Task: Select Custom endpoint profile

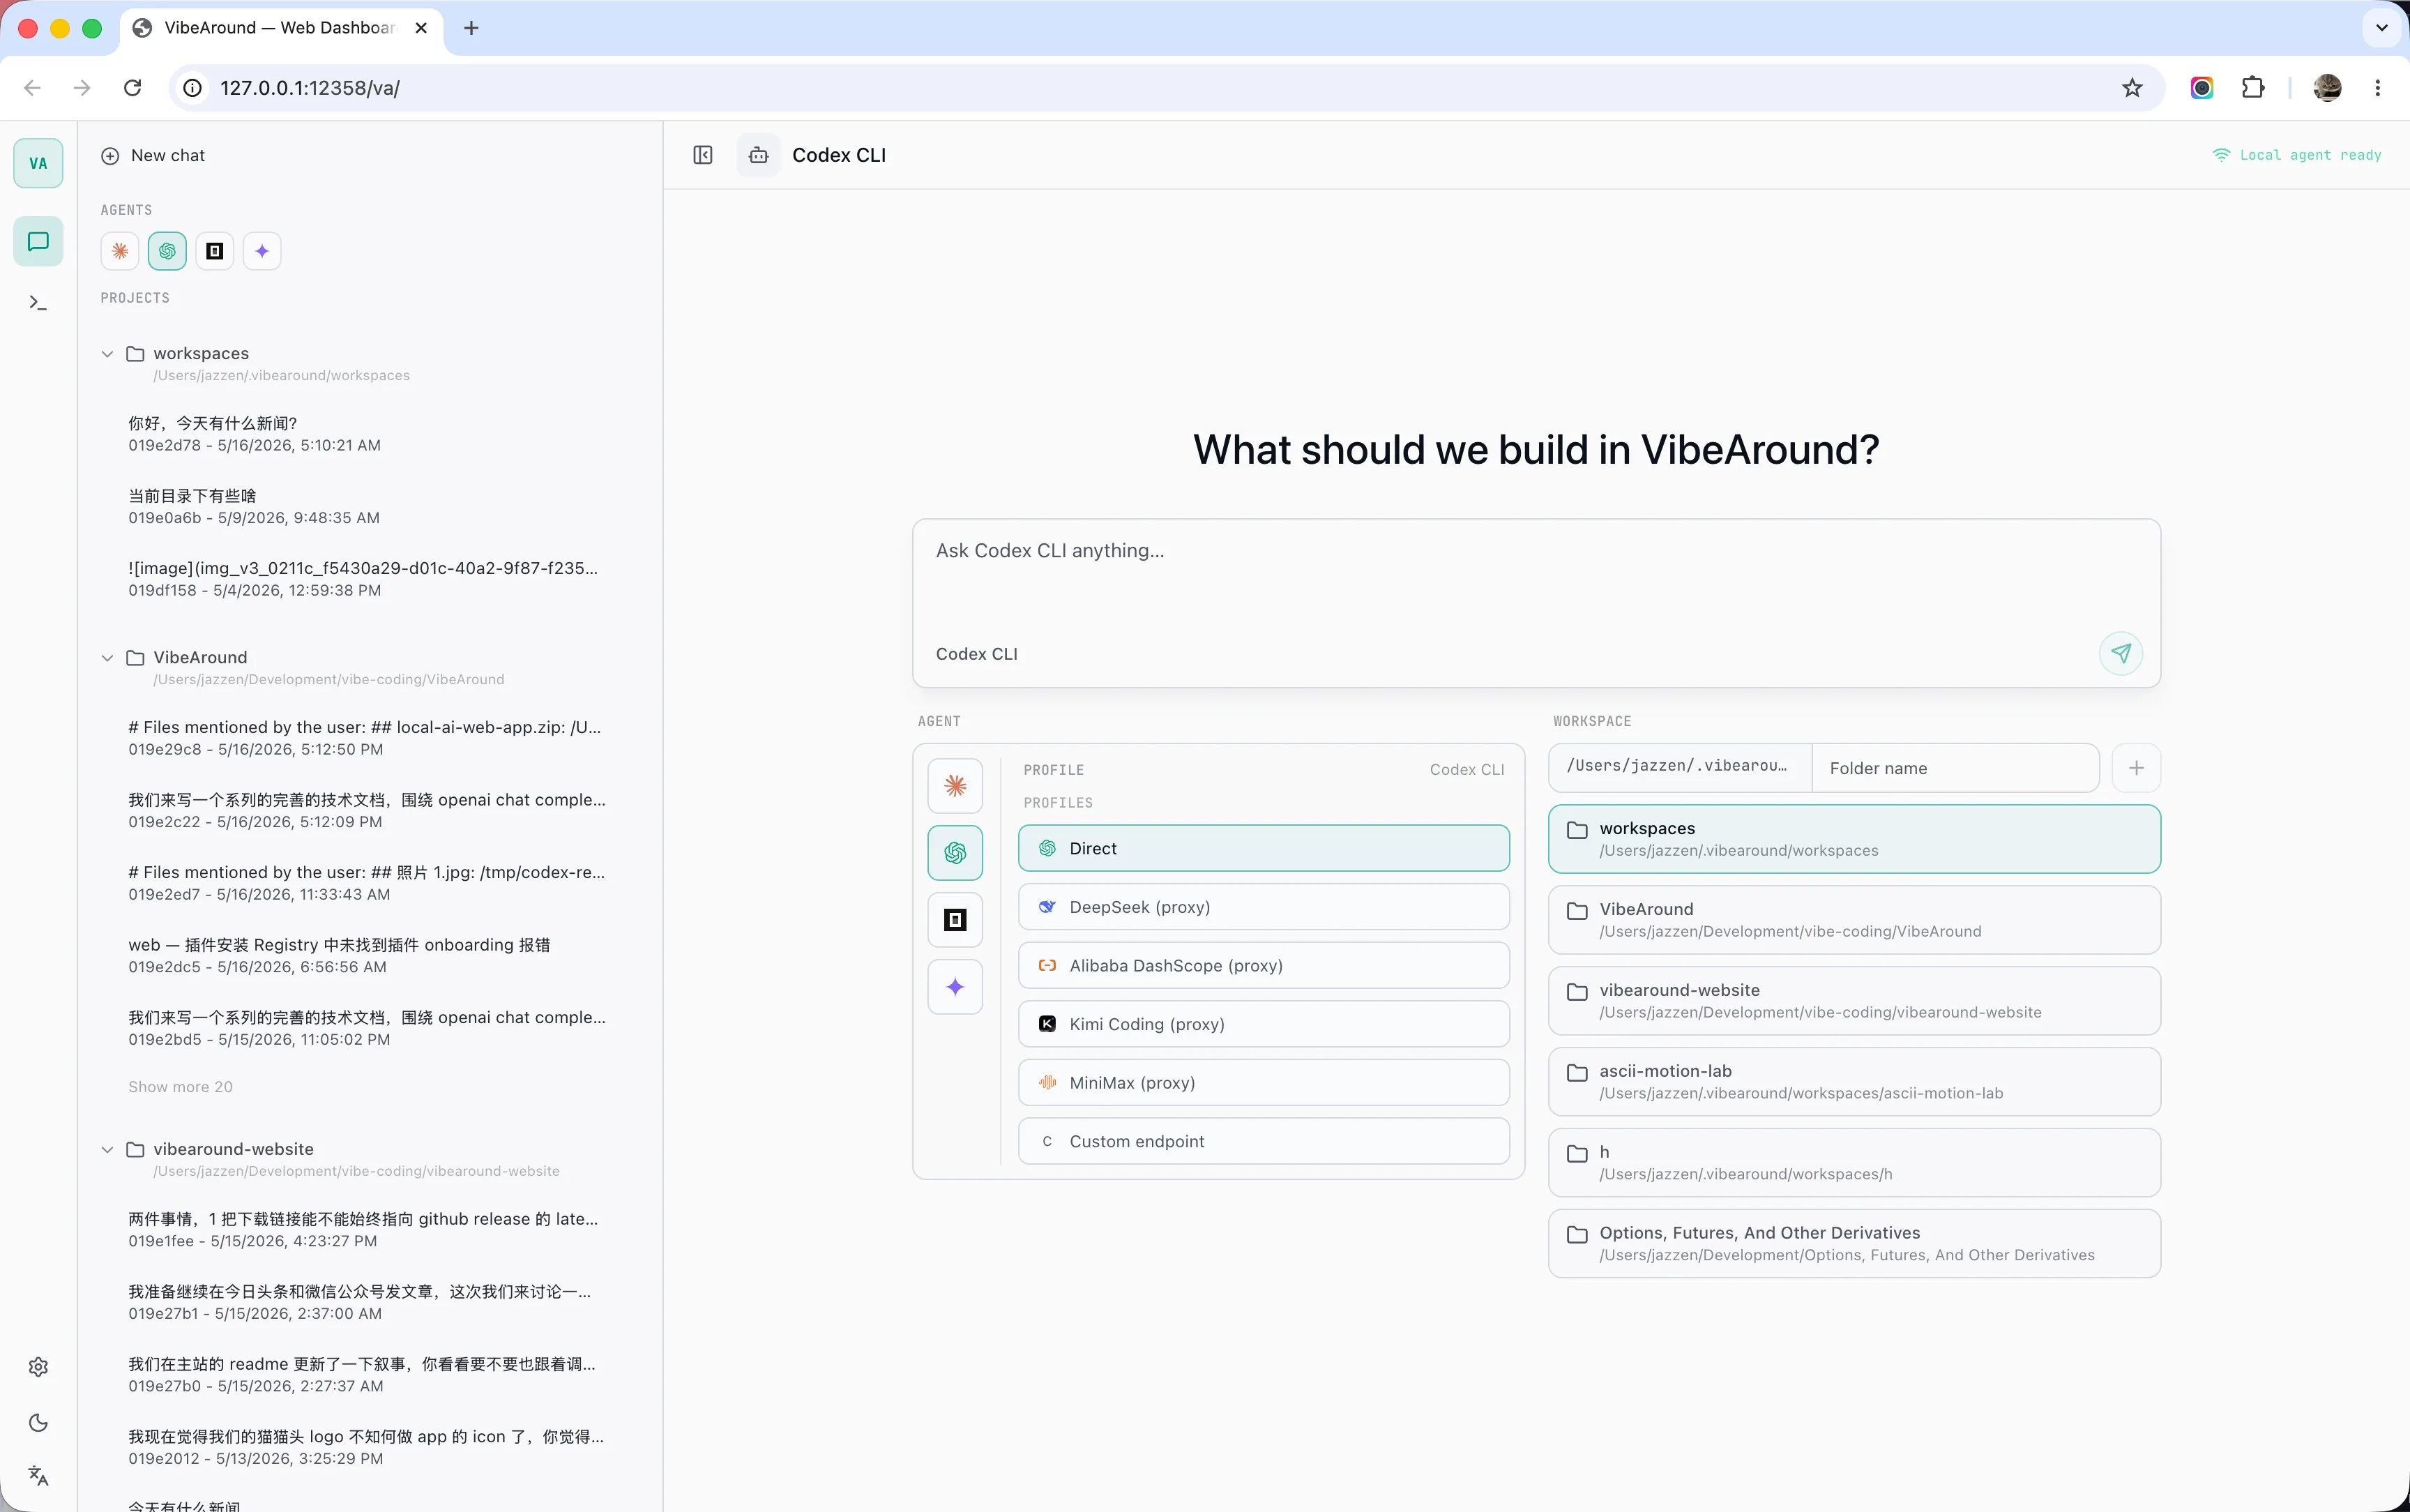Action: tap(1264, 1141)
